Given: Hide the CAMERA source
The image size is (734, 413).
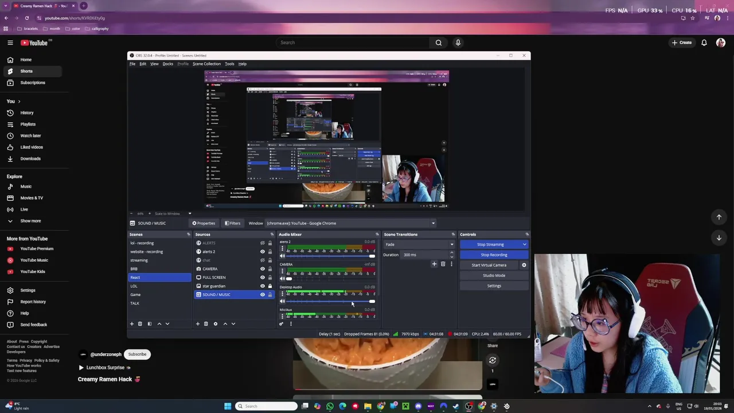Looking at the screenshot, I should point(263,268).
